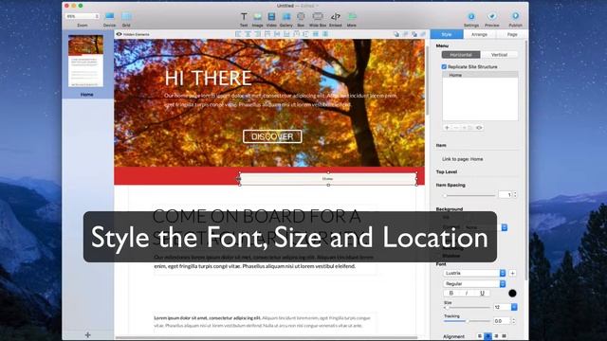607x341 pixels.
Task: Enable Replicate Site Structure checkbox
Action: pyautogui.click(x=444, y=67)
